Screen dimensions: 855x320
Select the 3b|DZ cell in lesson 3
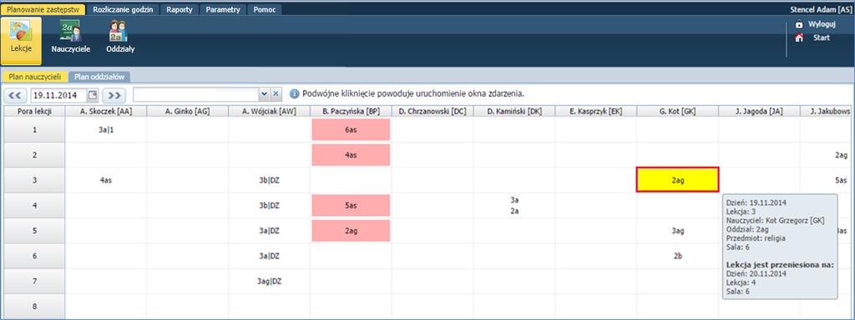tap(269, 180)
